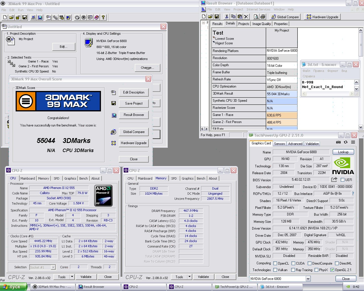Open the Mainboard tab in CPU-Z CPU window
The height and width of the screenshot is (291, 364).
point(28,178)
